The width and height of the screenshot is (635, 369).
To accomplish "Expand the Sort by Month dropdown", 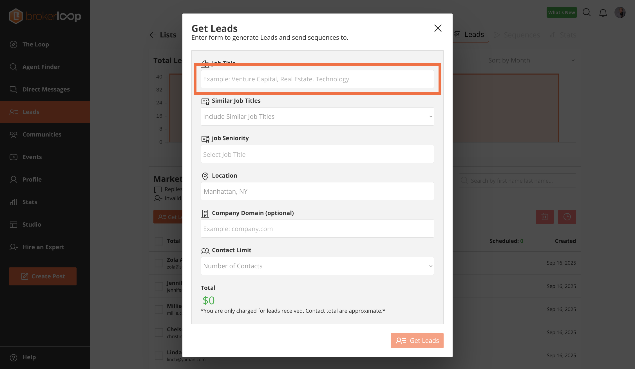I will pos(531,60).
